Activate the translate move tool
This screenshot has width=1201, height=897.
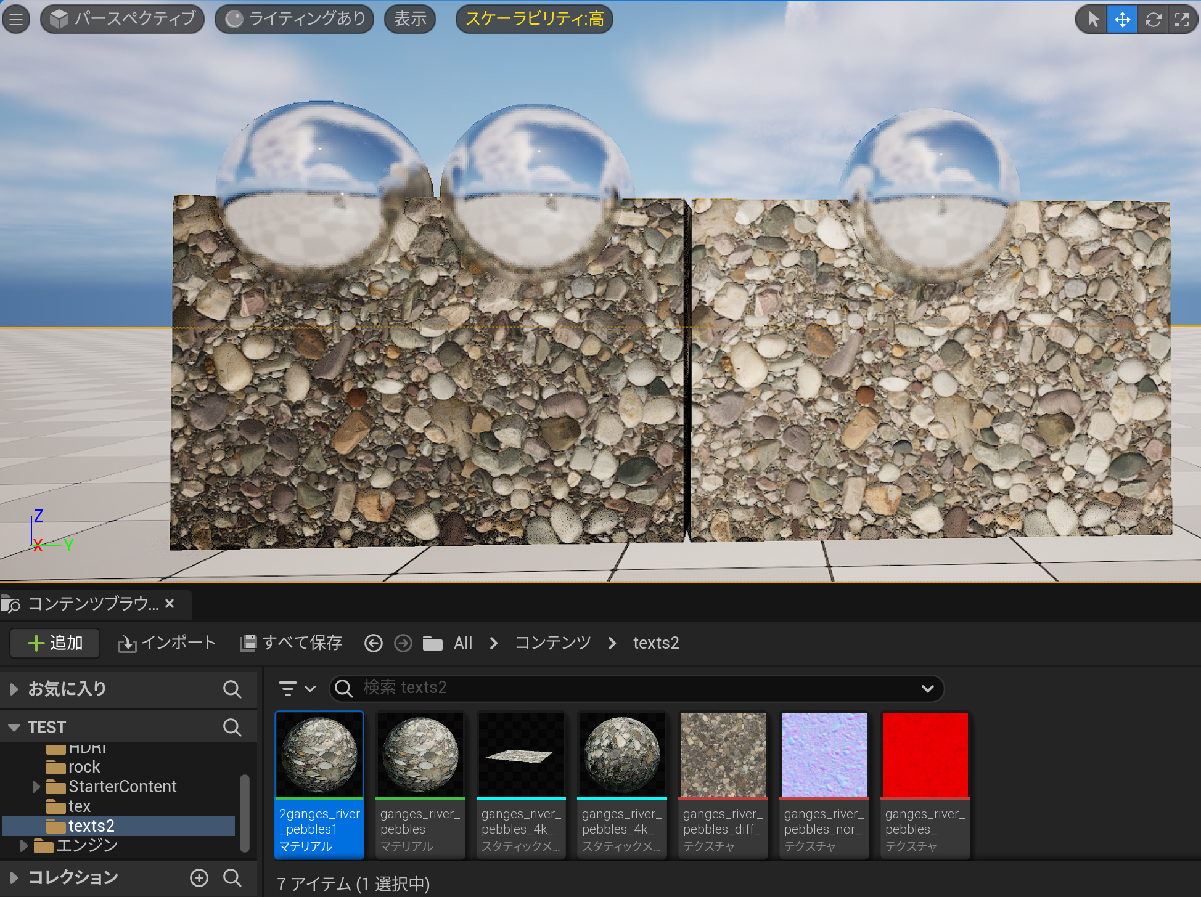1122,19
